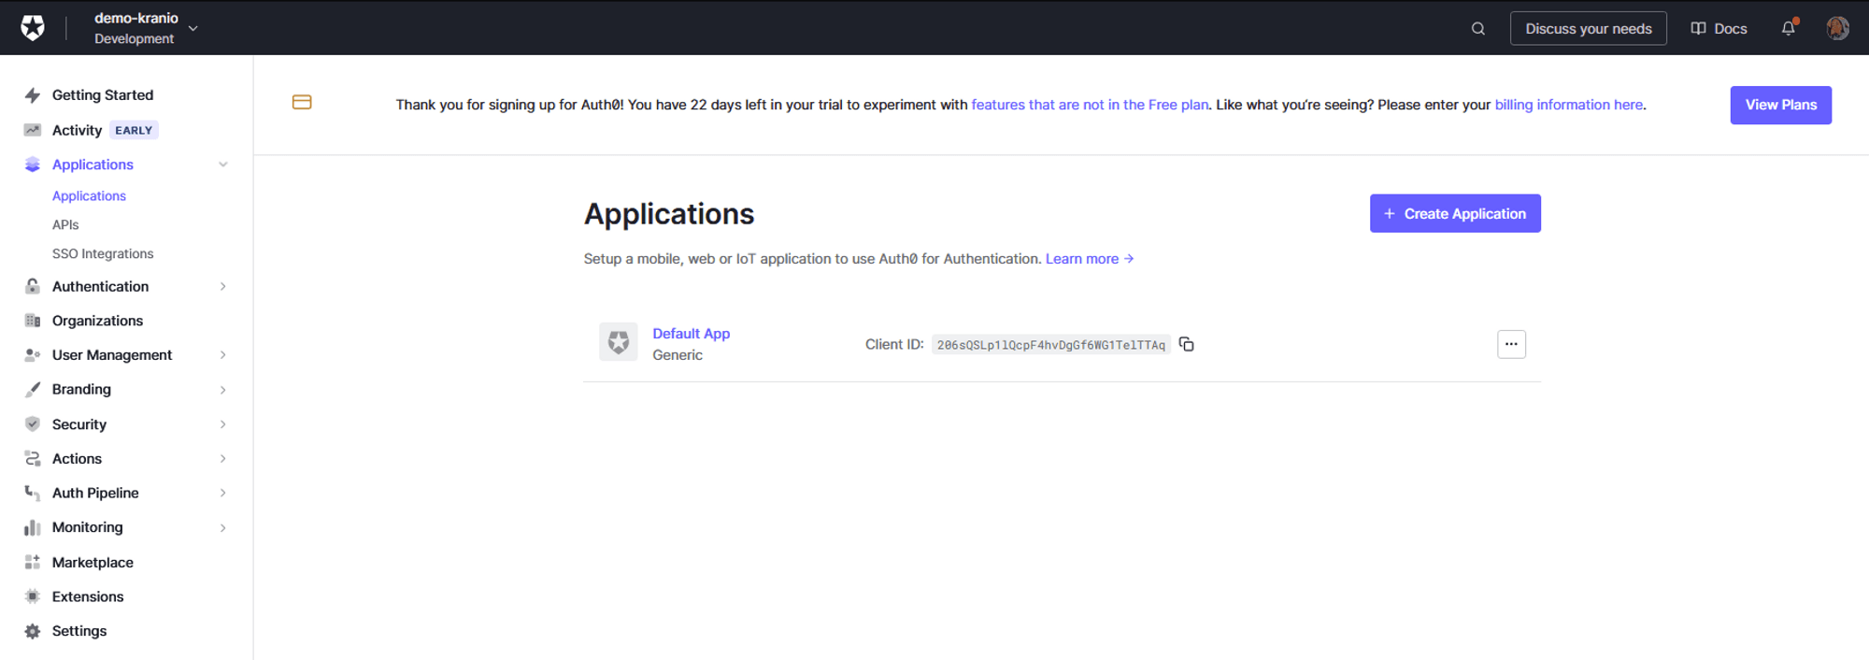The height and width of the screenshot is (660, 1869).
Task: Click the Default App logo thumbnail
Action: [618, 343]
